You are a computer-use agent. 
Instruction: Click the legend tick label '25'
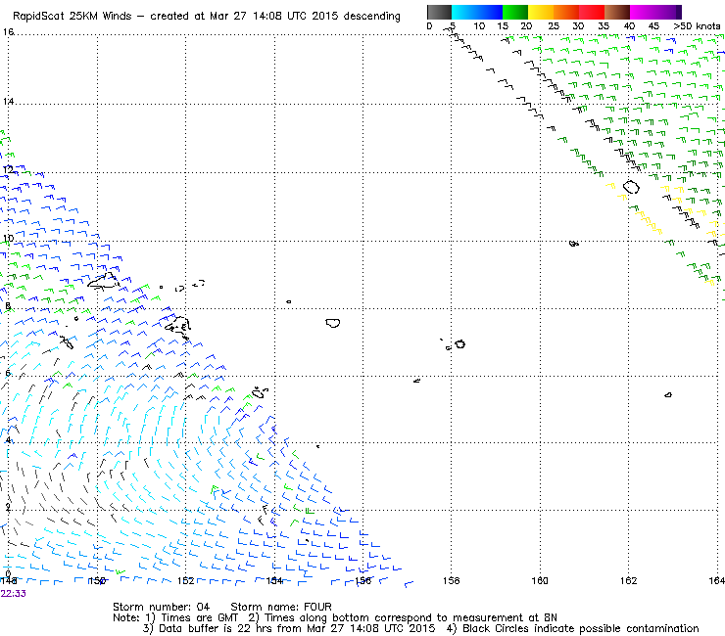[x=553, y=26]
